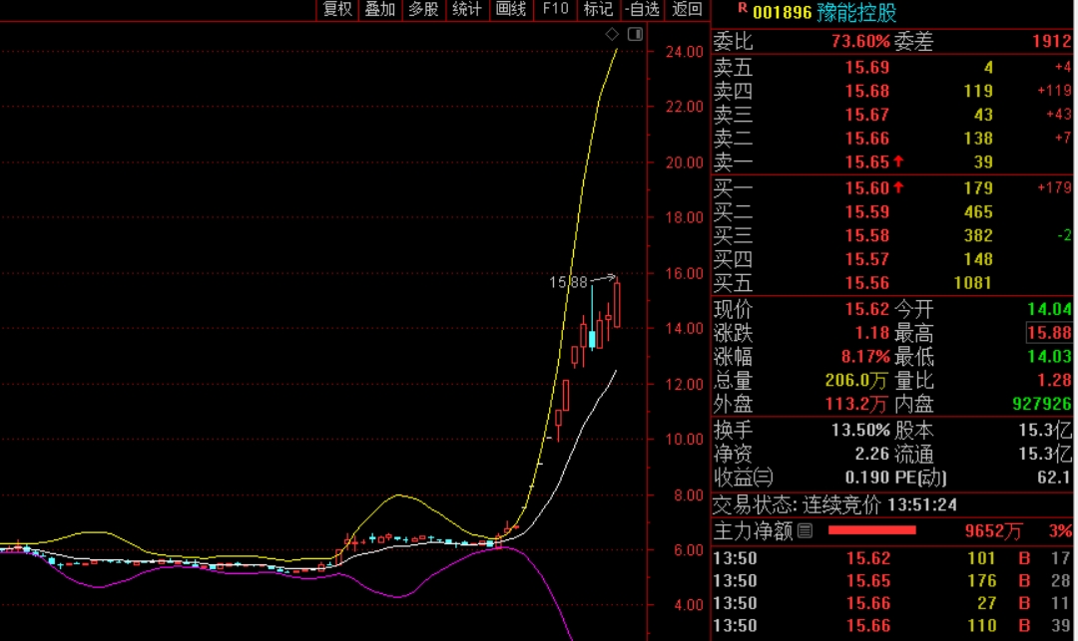Click stock code 001896

coord(783,13)
